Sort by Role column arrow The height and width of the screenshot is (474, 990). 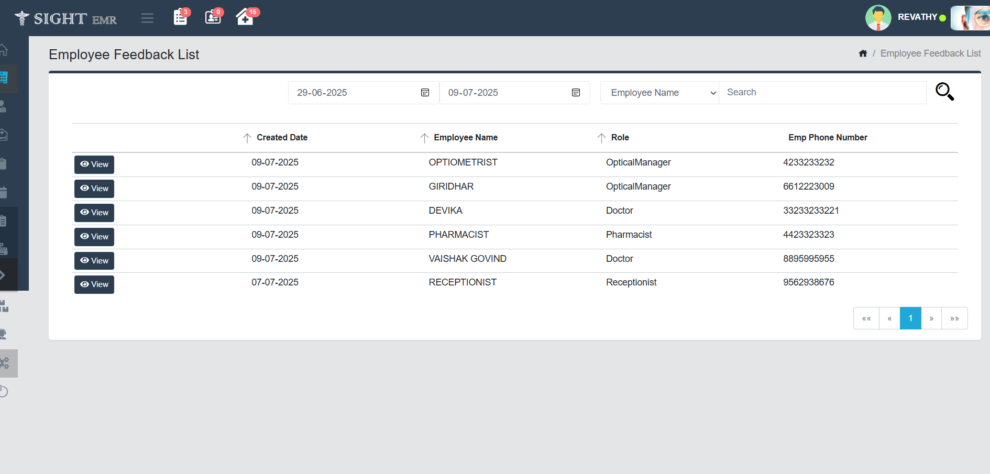pyautogui.click(x=601, y=138)
